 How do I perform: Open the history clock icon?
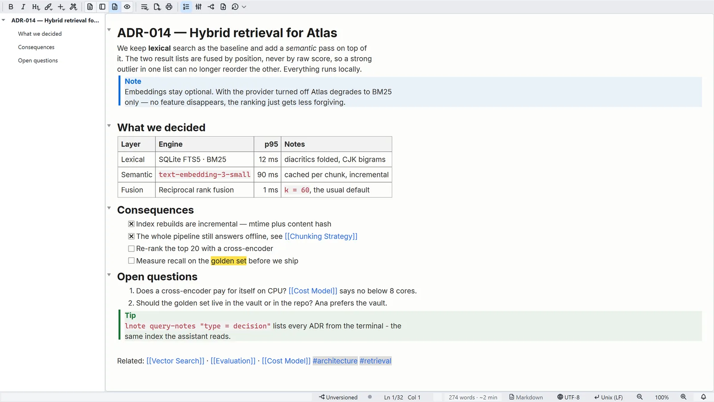click(x=235, y=7)
